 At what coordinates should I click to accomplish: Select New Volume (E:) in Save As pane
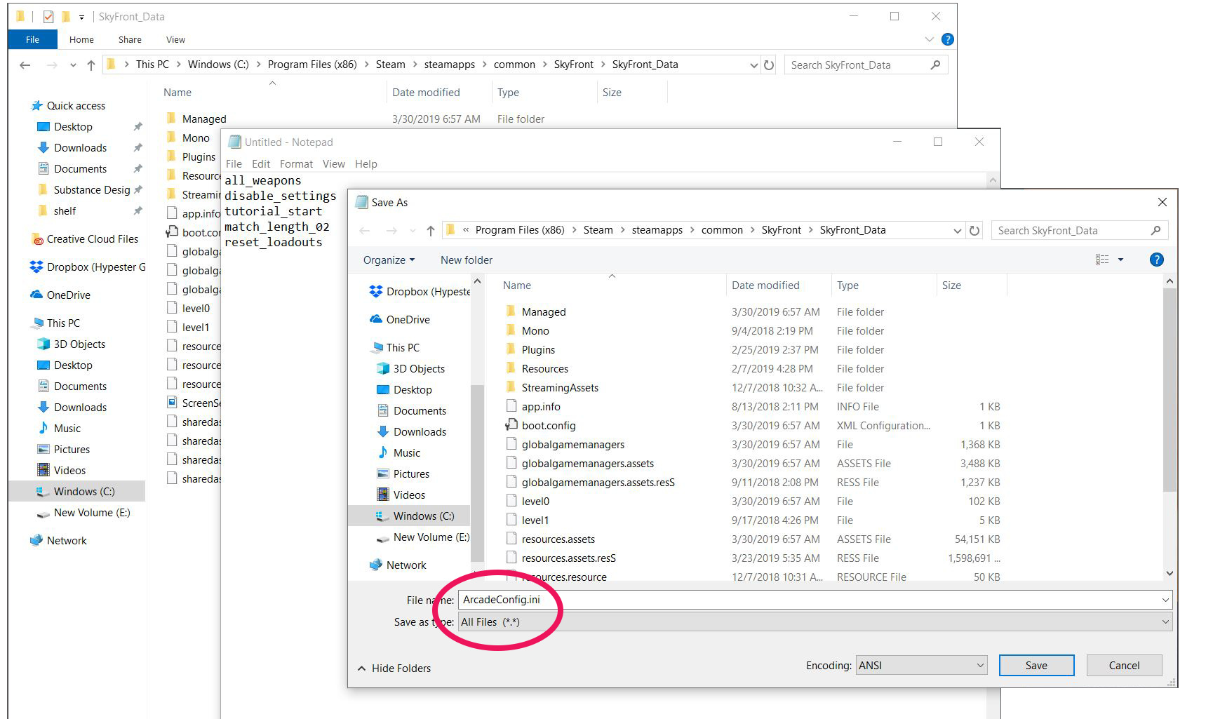[423, 537]
